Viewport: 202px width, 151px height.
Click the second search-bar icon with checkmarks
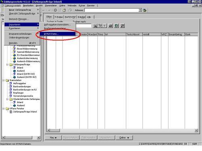[x=100, y=26]
